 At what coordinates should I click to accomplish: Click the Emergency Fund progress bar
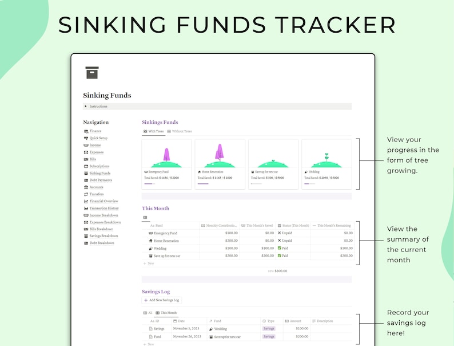tap(150, 183)
